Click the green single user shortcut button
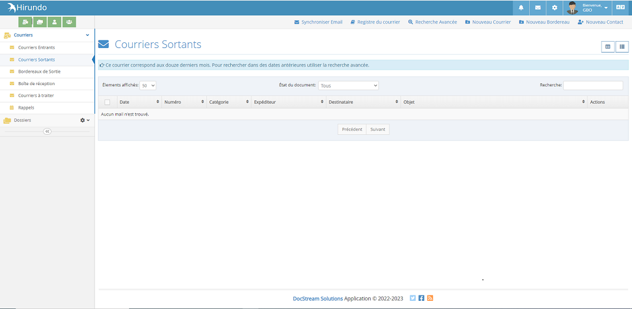This screenshot has height=309, width=632. pyautogui.click(x=55, y=22)
